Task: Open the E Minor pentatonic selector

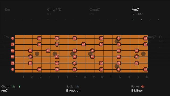Action: click(x=137, y=91)
